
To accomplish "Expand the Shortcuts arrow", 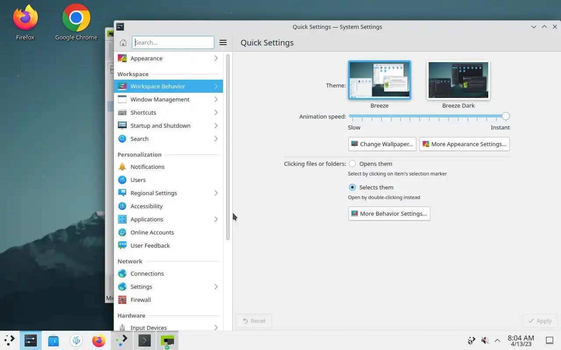I will pos(216,112).
